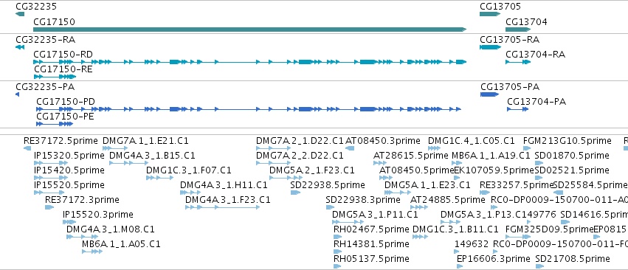
Task: Select the CG17150-PE protein glyph
Action: (55, 124)
